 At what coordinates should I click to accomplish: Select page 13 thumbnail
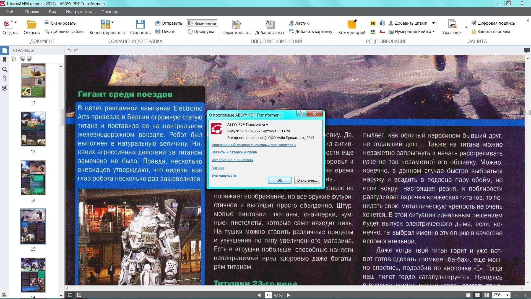(33, 129)
